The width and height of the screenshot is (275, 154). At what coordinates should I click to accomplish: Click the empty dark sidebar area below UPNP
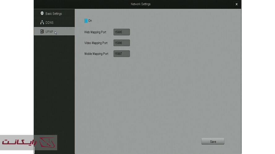pos(54,86)
